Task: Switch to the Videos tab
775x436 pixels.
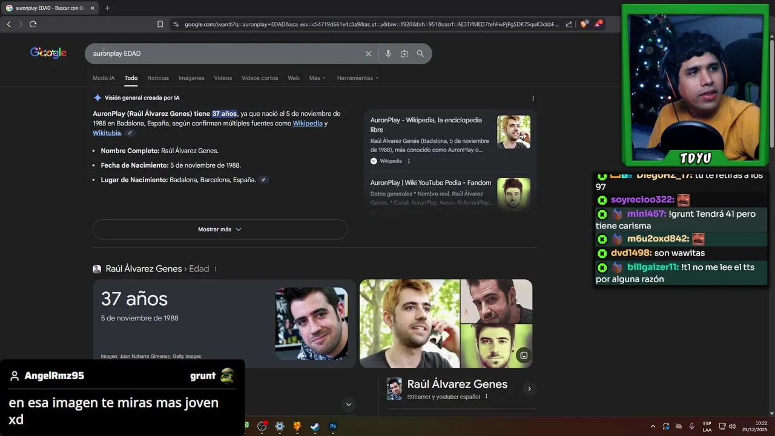Action: [223, 78]
